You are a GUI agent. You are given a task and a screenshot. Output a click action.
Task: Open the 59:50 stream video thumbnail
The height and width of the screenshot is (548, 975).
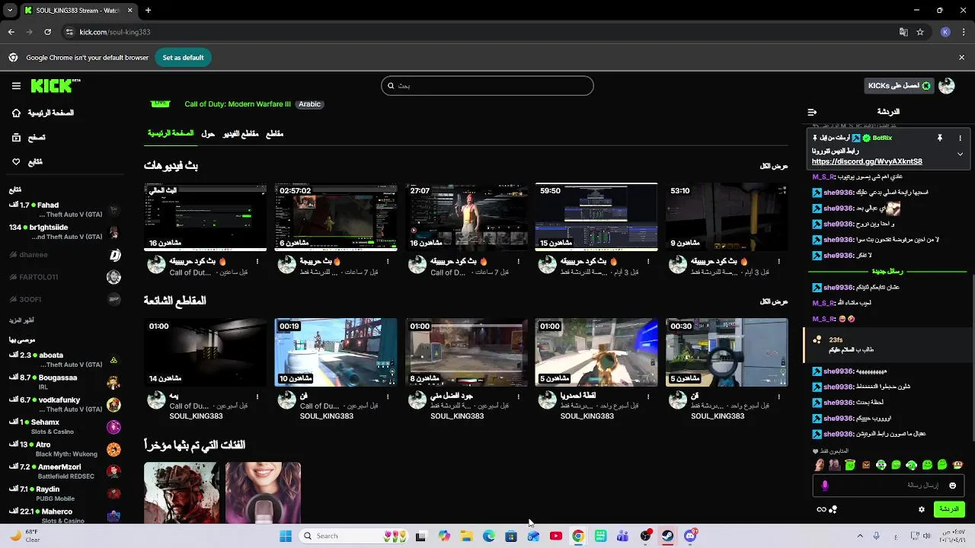coord(596,217)
